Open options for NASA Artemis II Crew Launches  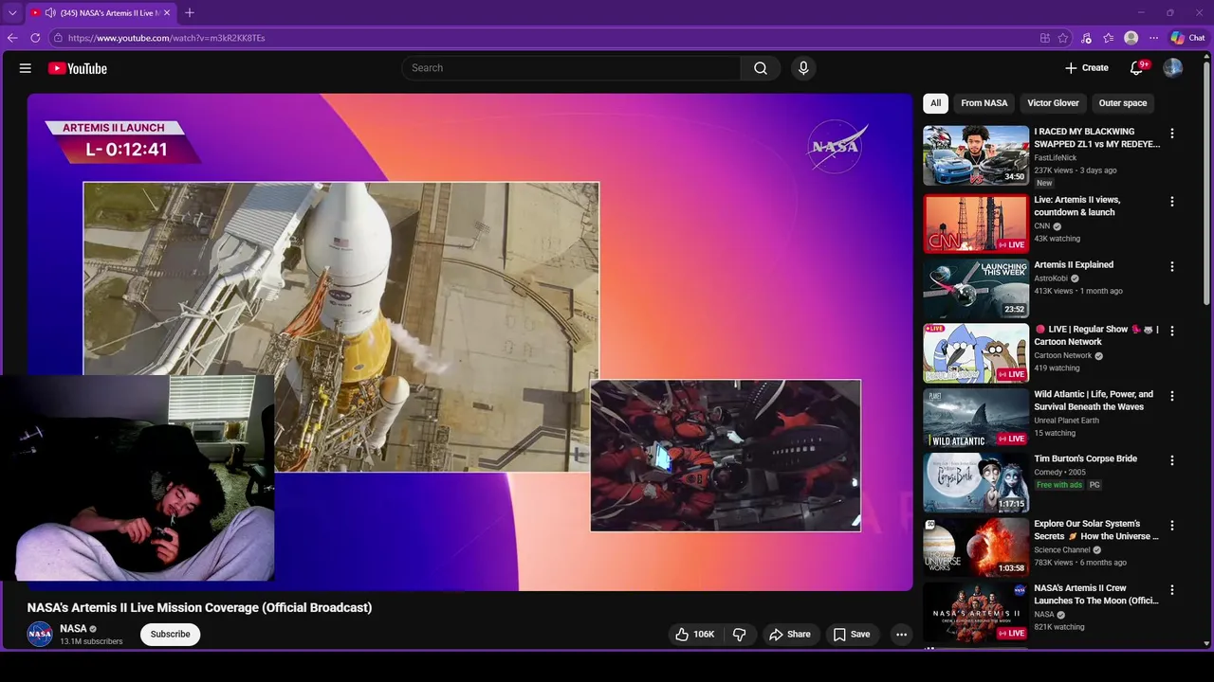[x=1172, y=590]
